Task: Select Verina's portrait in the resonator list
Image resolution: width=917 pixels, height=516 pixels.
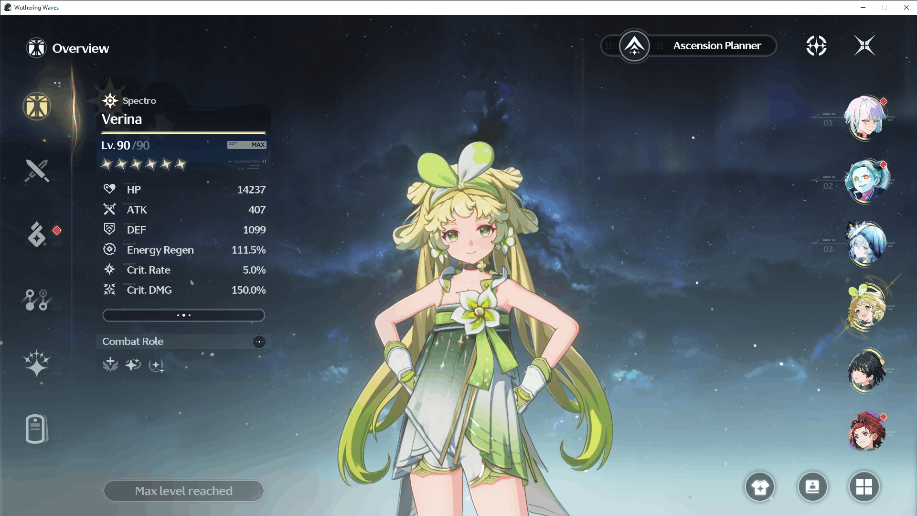Action: (866, 307)
